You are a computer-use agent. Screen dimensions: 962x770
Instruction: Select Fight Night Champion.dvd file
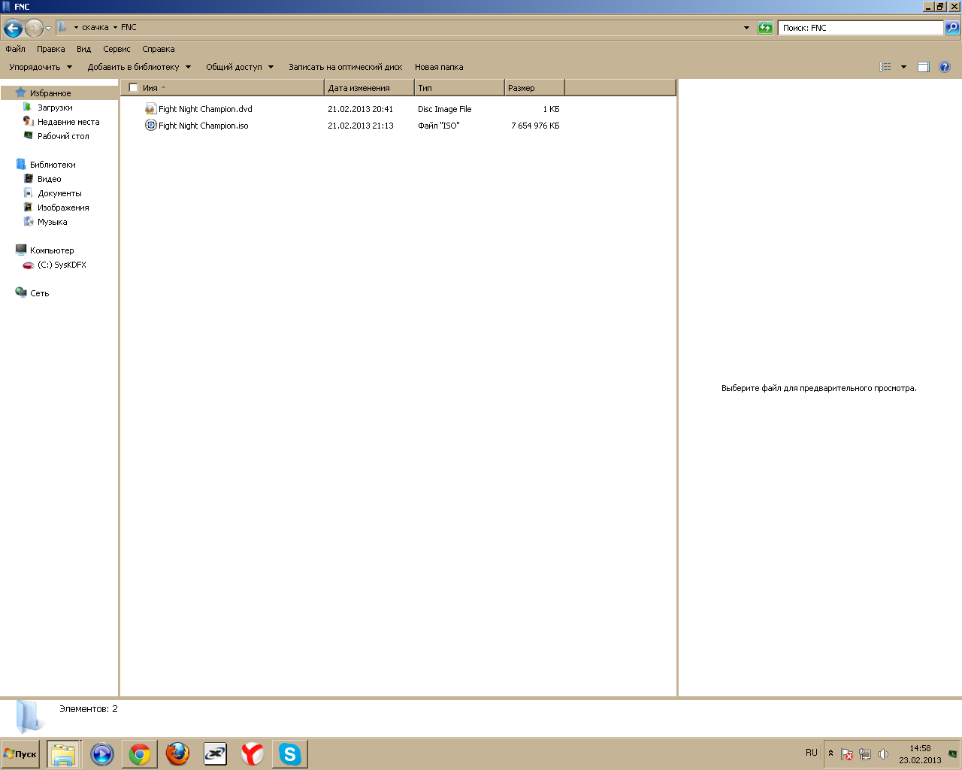point(205,109)
